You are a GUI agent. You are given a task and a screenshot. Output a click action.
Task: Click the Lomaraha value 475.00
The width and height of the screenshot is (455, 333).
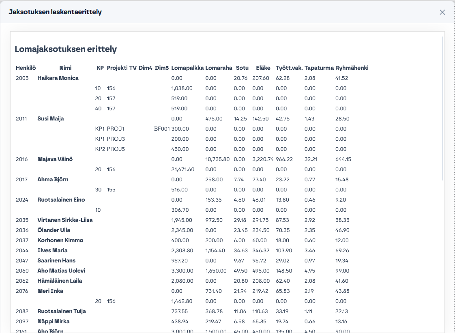click(214, 119)
